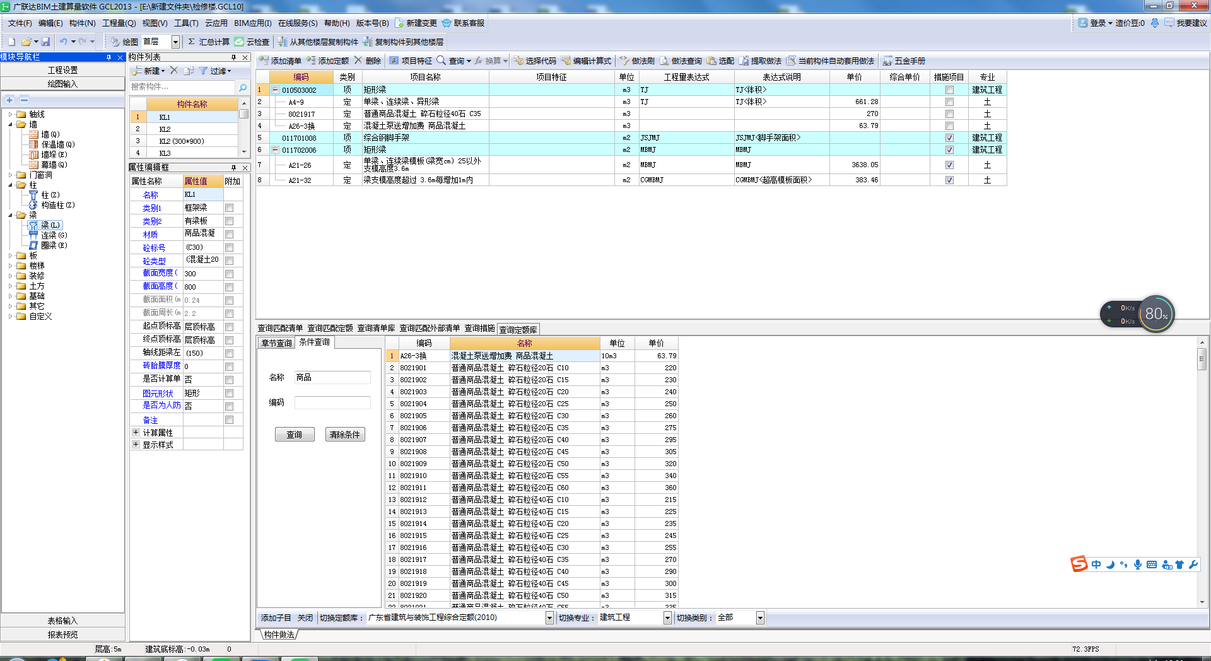This screenshot has height=661, width=1211.
Task: Toggle 措施项目 checkbox for row 010503002
Action: [949, 90]
